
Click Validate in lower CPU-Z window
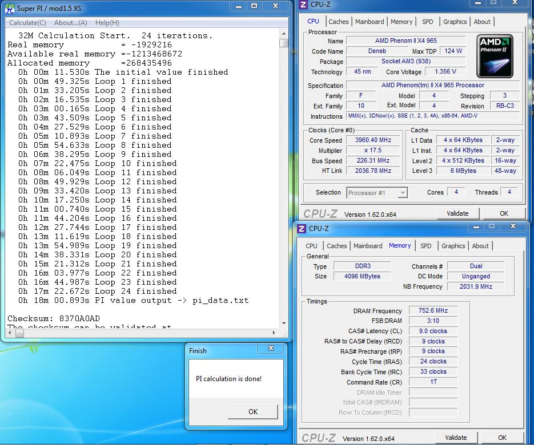456,438
